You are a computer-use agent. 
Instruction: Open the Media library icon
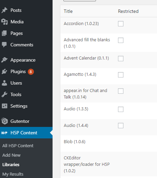[4, 22]
